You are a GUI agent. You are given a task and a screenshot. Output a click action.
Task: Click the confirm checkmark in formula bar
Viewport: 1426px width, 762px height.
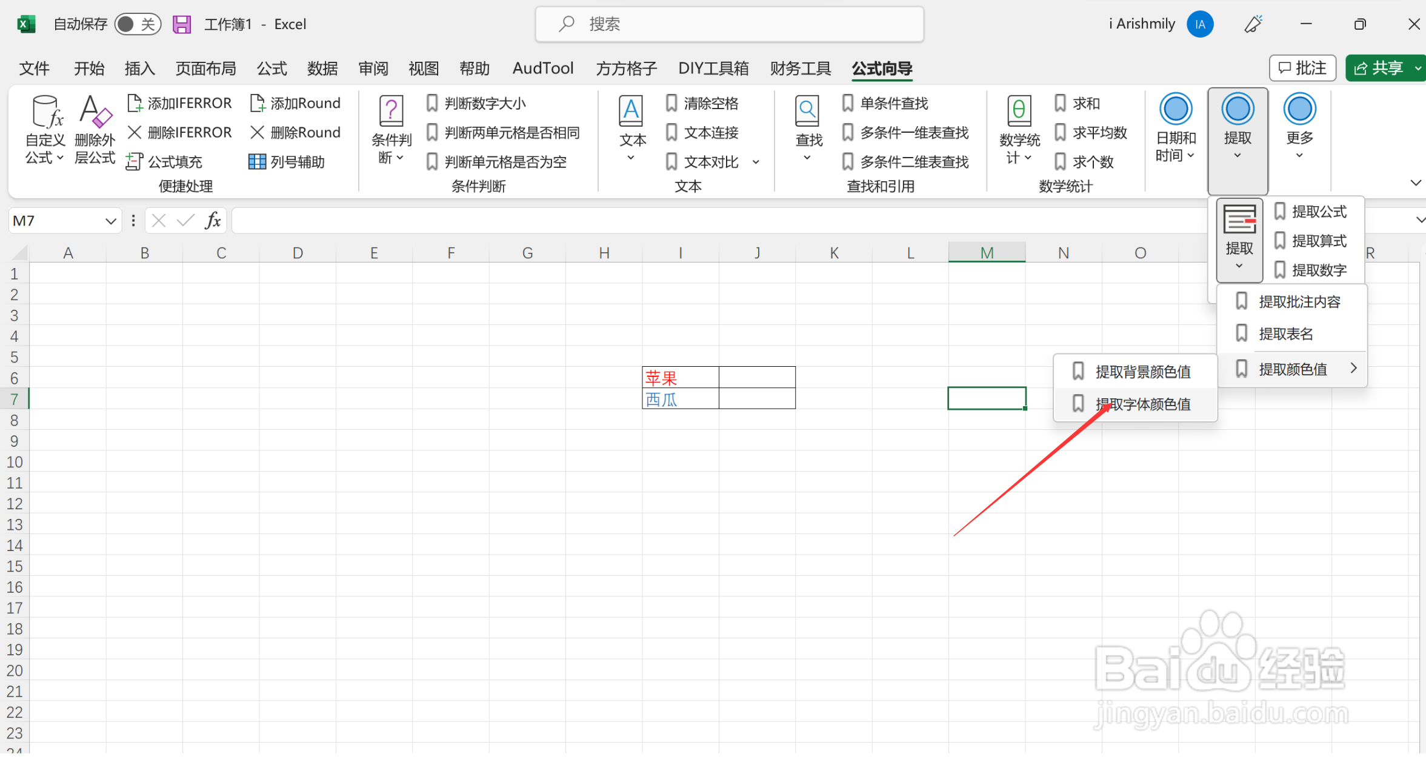click(x=185, y=221)
